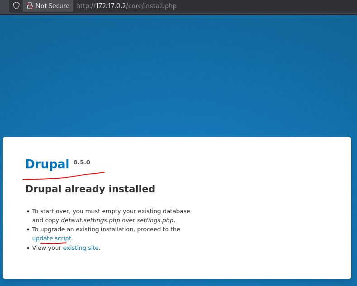Click the crossed-out padlock security icon

pyautogui.click(x=30, y=6)
